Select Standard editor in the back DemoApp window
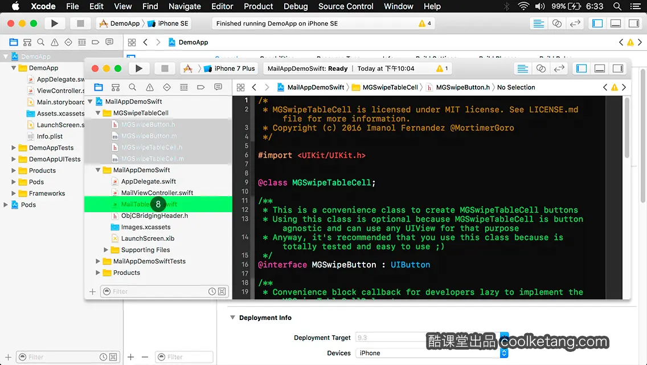647x365 pixels. [x=538, y=23]
